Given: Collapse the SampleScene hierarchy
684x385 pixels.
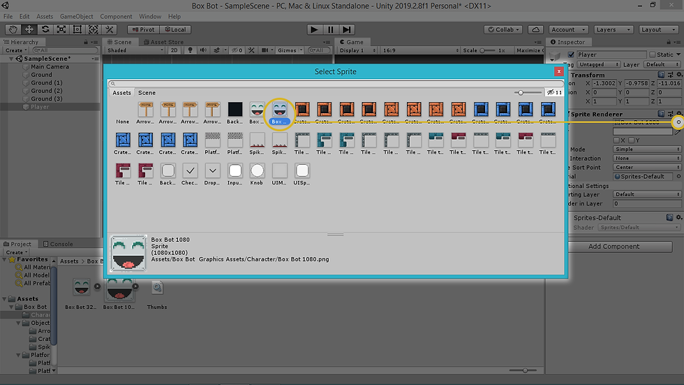Looking at the screenshot, I should [11, 59].
